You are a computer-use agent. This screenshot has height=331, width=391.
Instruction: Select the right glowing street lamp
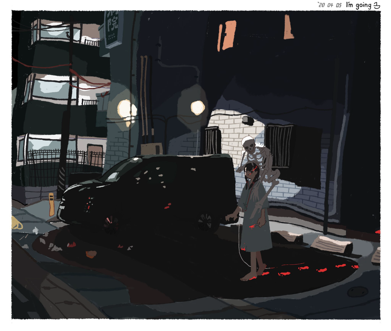coord(198,107)
